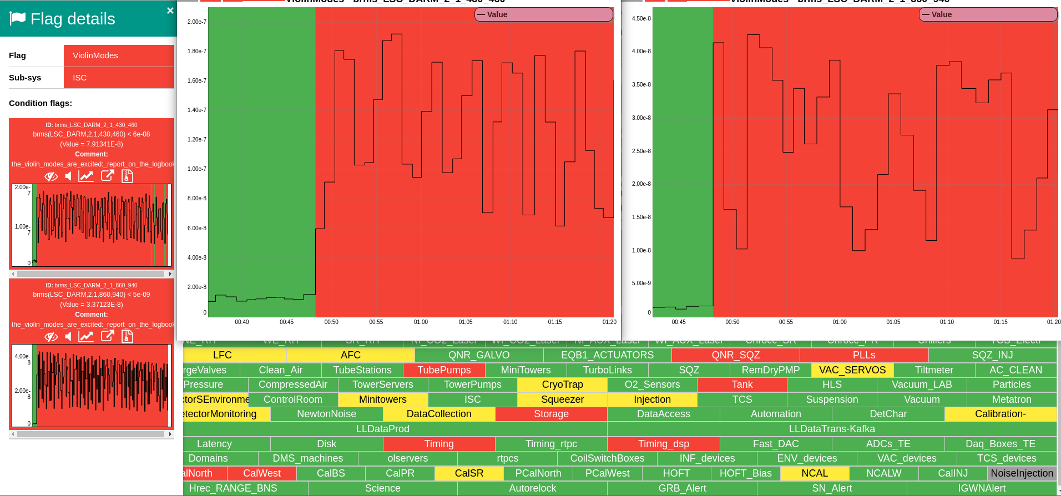This screenshot has width=1061, height=496.
Task: Open the red CalWest cell
Action: 262,473
